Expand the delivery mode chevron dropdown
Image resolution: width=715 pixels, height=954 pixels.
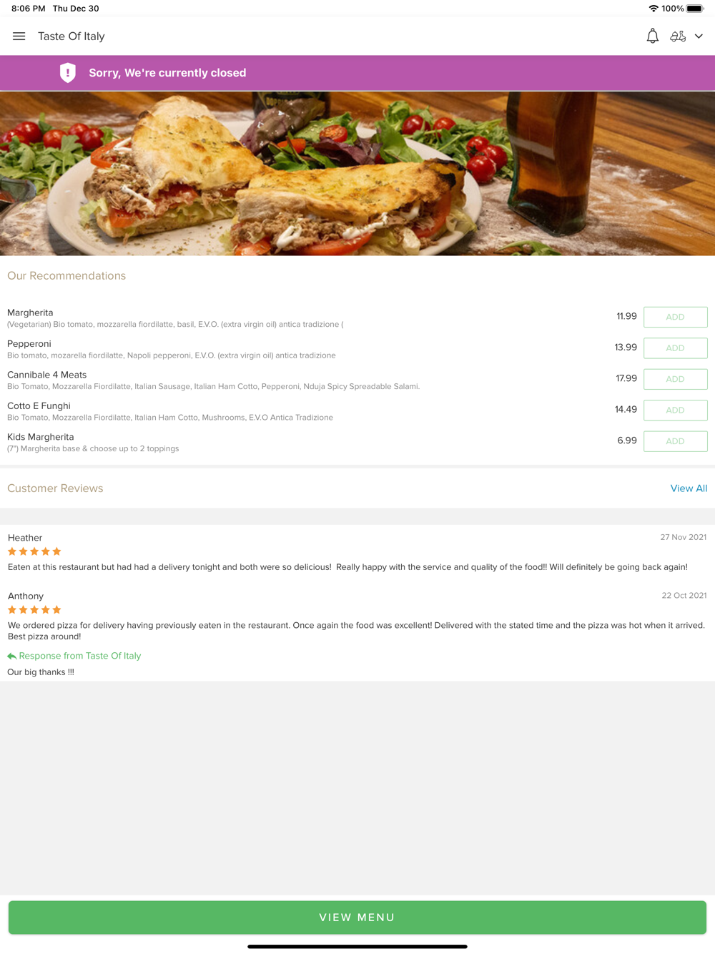click(699, 36)
